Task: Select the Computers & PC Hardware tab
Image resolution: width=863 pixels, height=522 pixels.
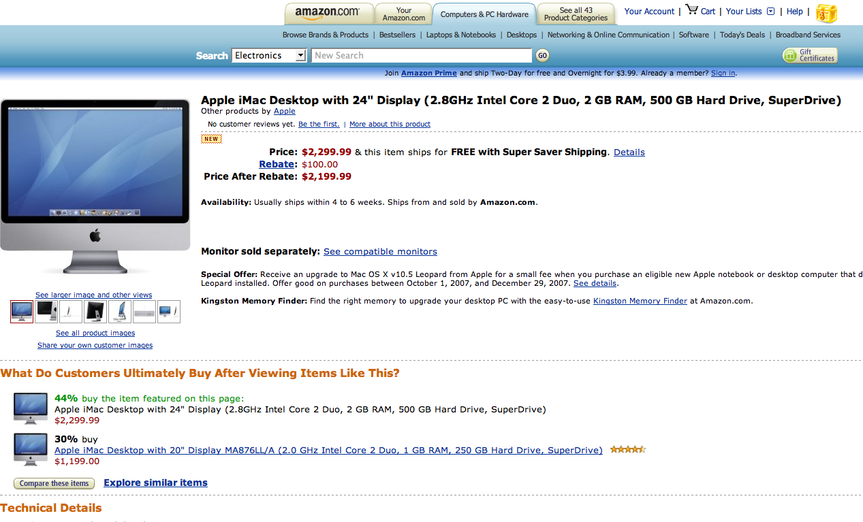Action: [x=484, y=14]
